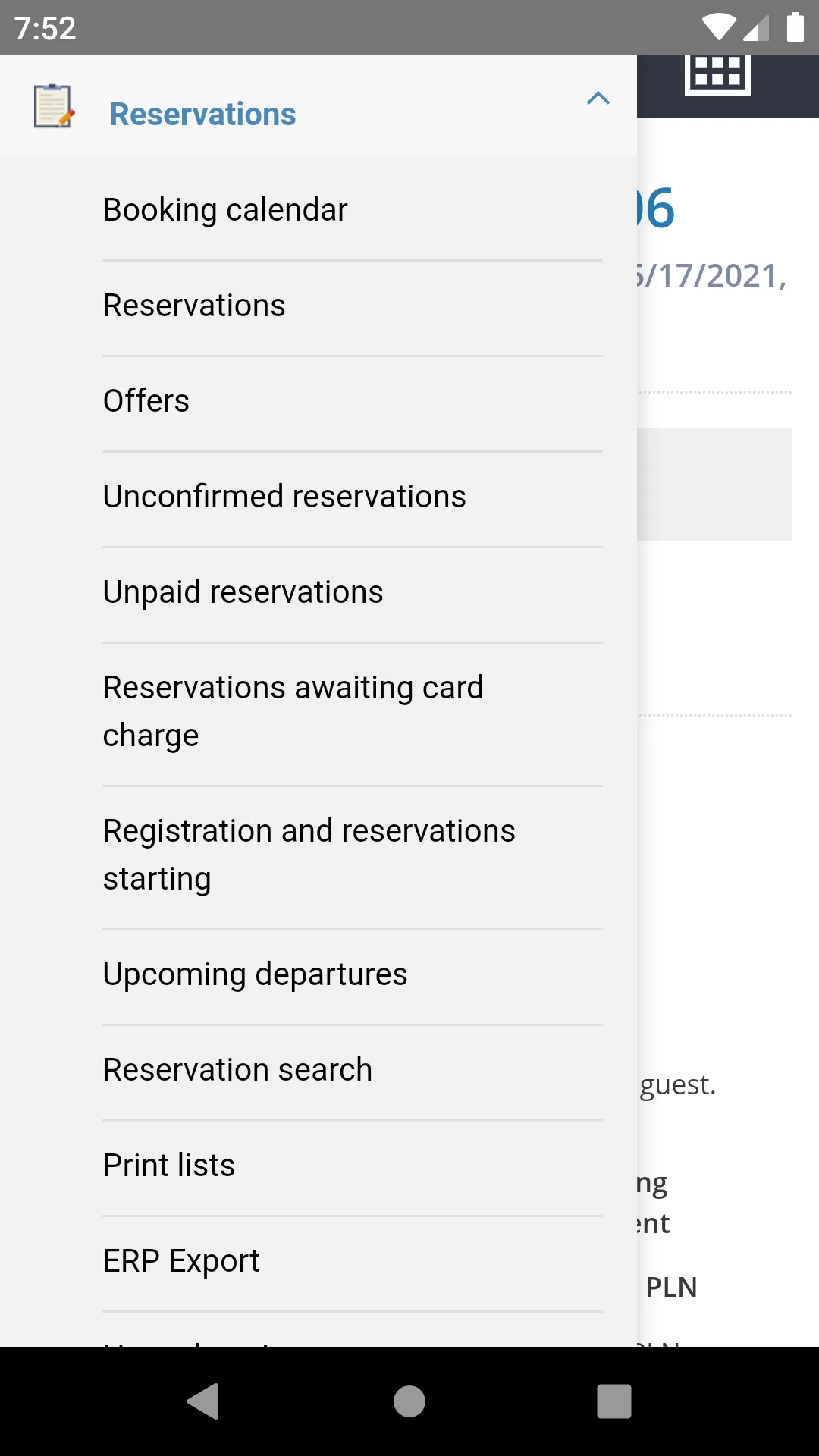Tap Android home circle button

tap(409, 1401)
